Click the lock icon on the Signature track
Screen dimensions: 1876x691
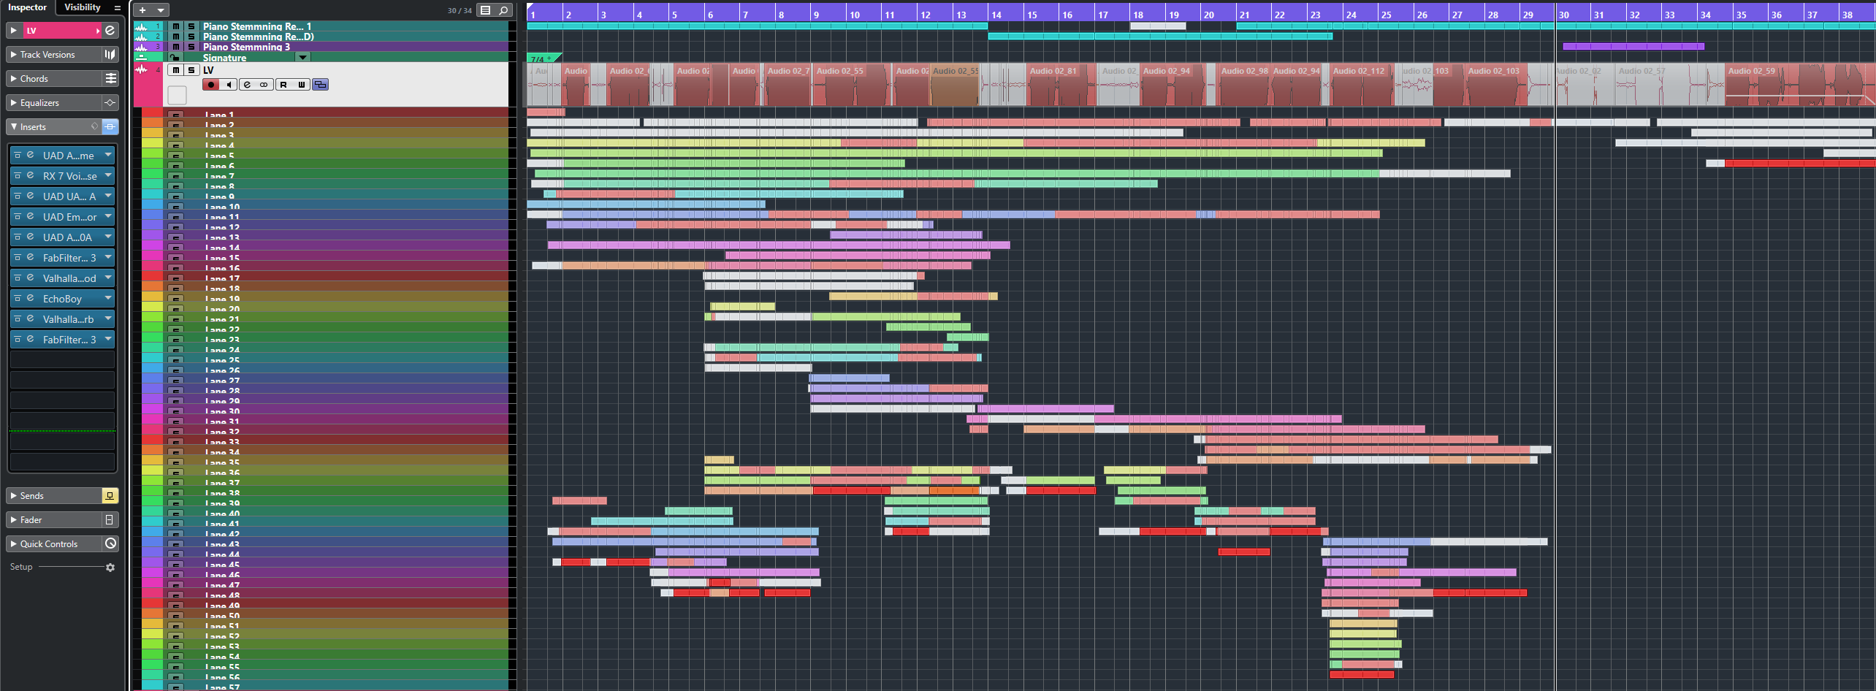point(175,58)
